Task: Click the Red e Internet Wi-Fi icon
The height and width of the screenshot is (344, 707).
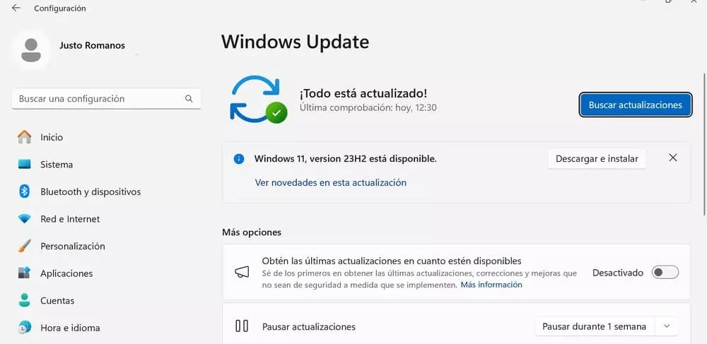Action: 24,219
